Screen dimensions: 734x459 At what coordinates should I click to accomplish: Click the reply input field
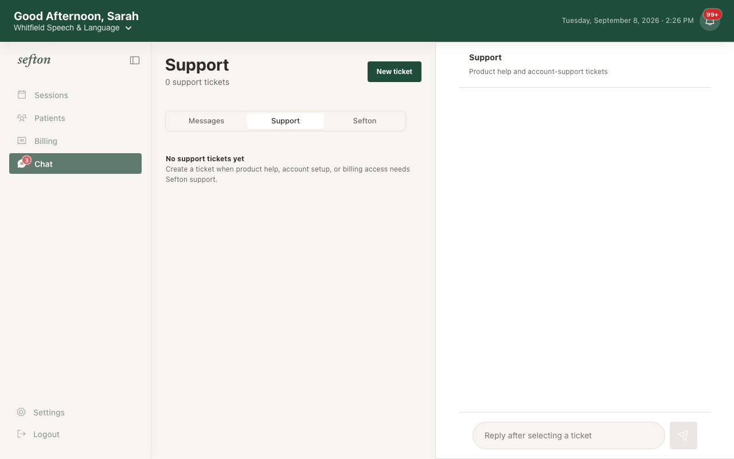pos(569,435)
